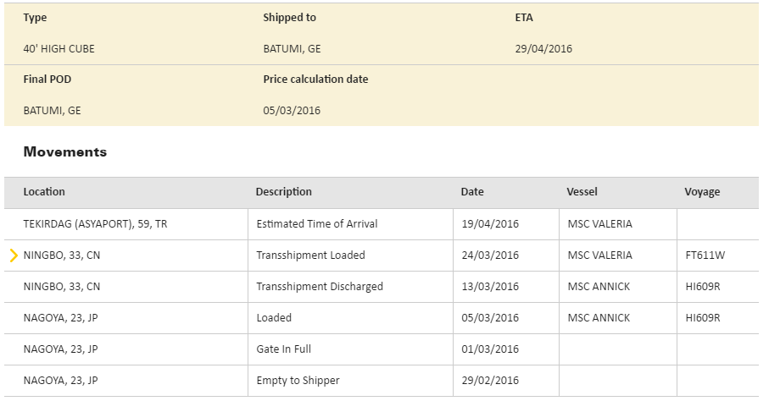The height and width of the screenshot is (401, 769).
Task: Click the Estimated Time of Arrival description
Action: (x=316, y=224)
